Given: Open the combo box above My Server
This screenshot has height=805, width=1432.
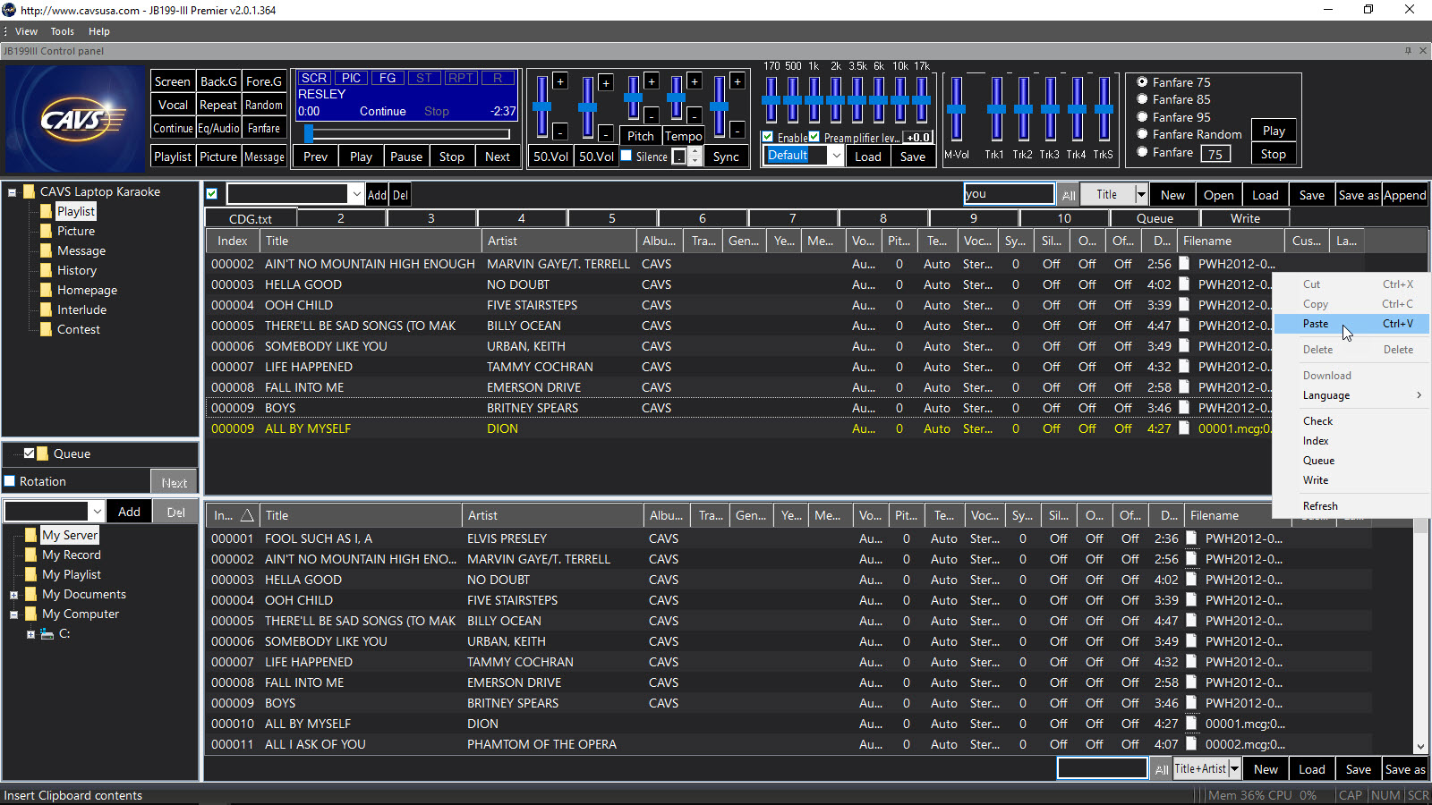Looking at the screenshot, I should (97, 512).
